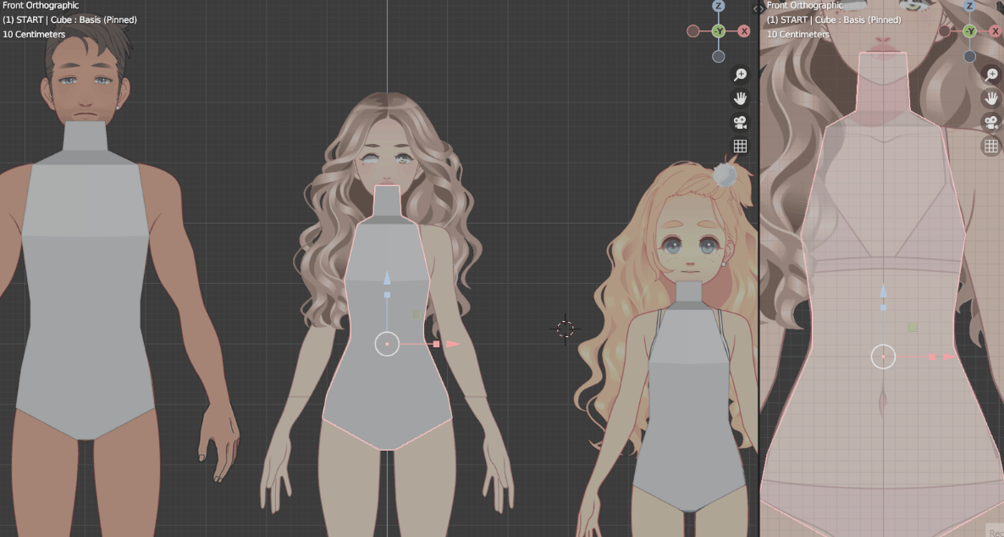Click unlabeled bottom negative-Z circle in left gizmo
This screenshot has height=537, width=1004.
point(719,57)
